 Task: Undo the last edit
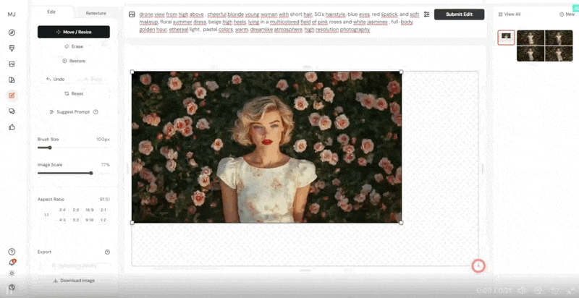56,79
